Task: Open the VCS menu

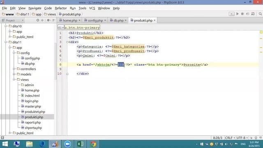Action: (92, 8)
